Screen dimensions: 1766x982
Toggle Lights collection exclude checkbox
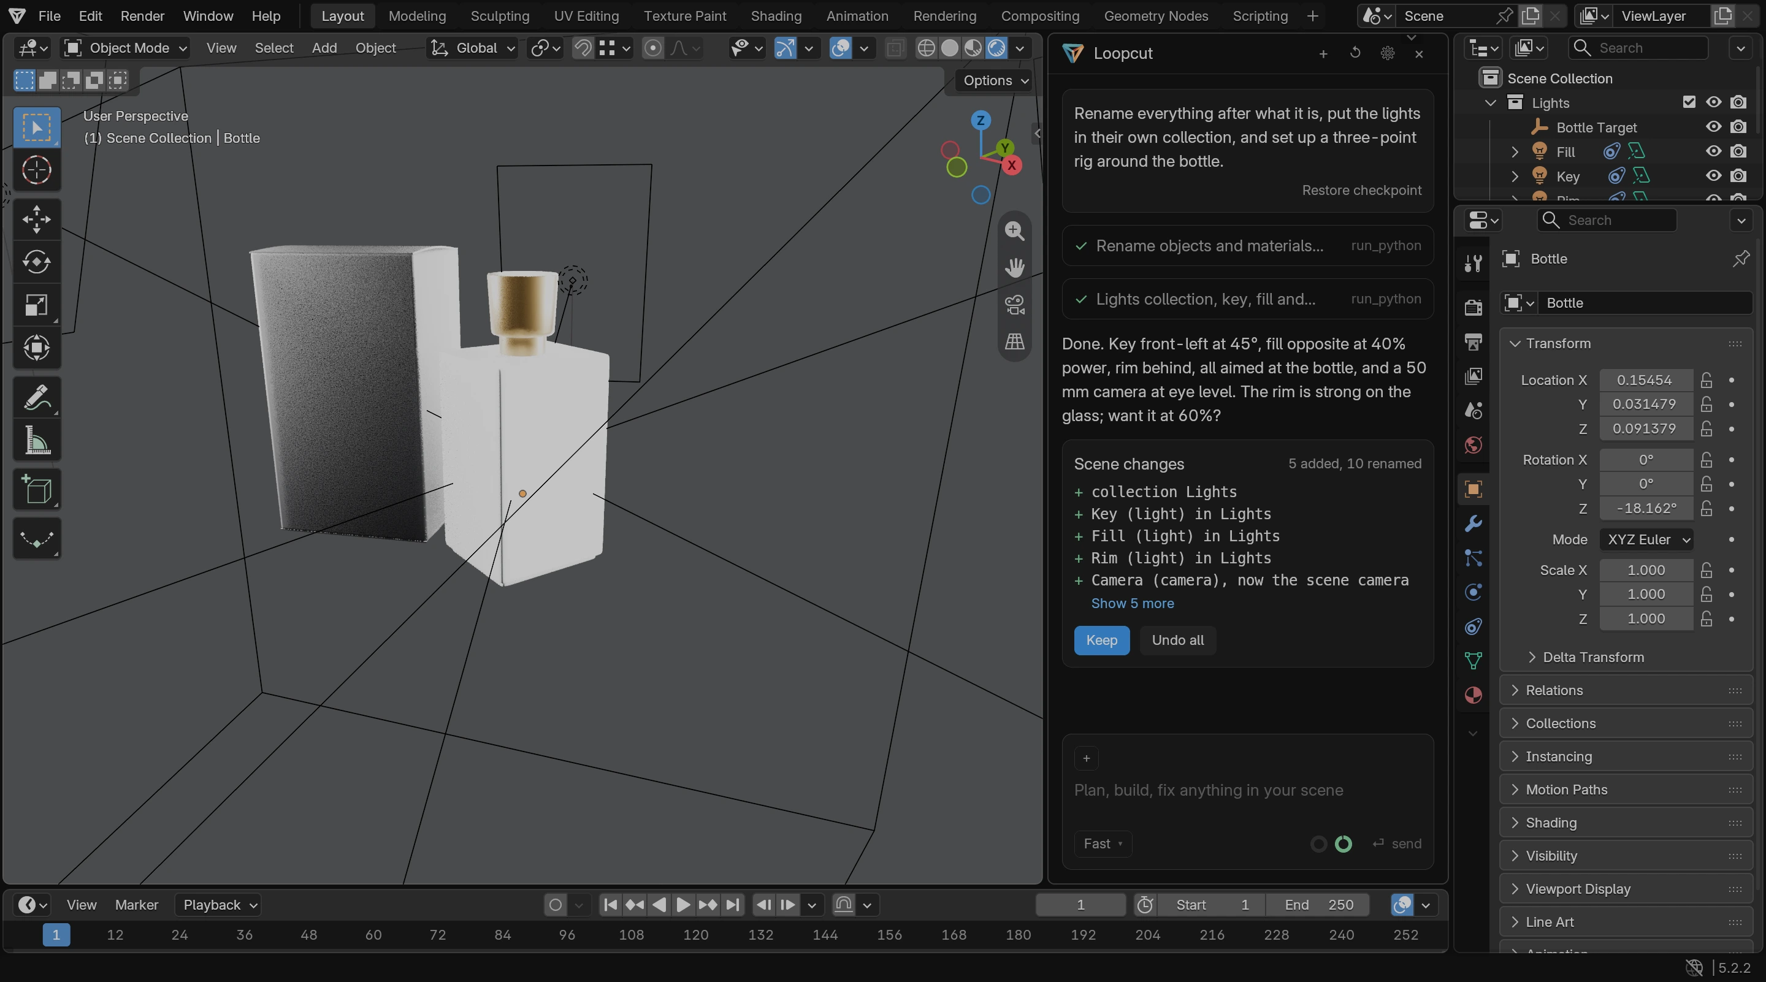tap(1689, 102)
